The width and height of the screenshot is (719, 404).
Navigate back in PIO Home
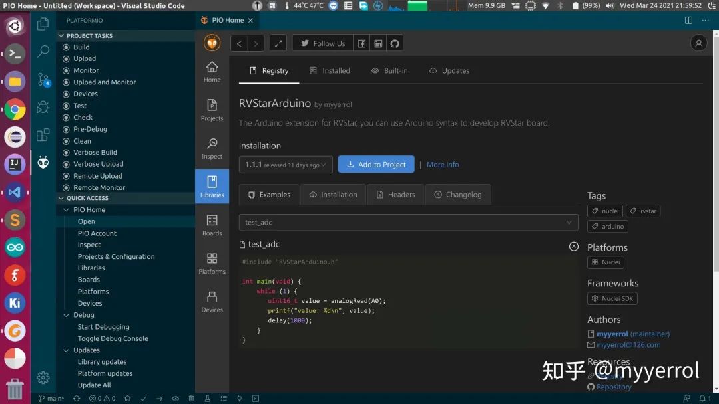(239, 43)
